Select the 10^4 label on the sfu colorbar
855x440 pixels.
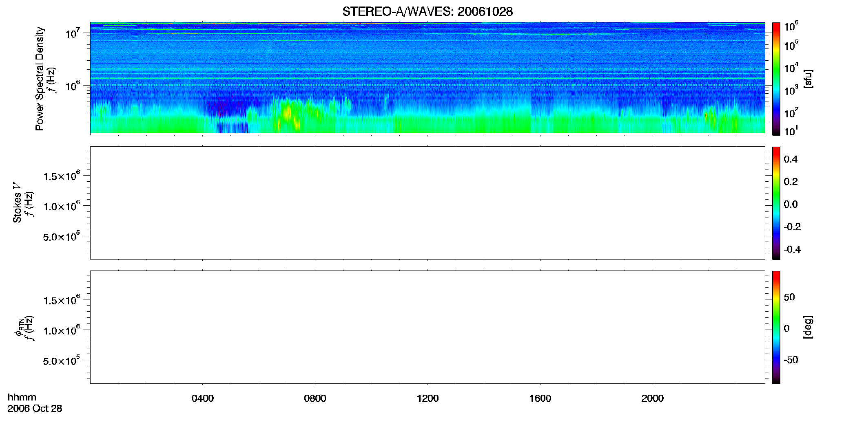pyautogui.click(x=791, y=68)
